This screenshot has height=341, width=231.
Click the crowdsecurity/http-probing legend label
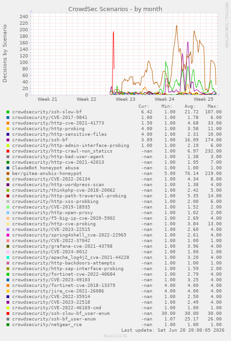48,129
